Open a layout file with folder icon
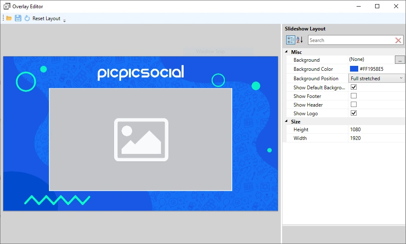The height and width of the screenshot is (244, 406). 9,19
